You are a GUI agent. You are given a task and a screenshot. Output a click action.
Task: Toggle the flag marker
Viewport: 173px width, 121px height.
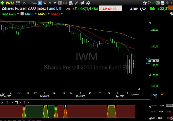point(149,3)
